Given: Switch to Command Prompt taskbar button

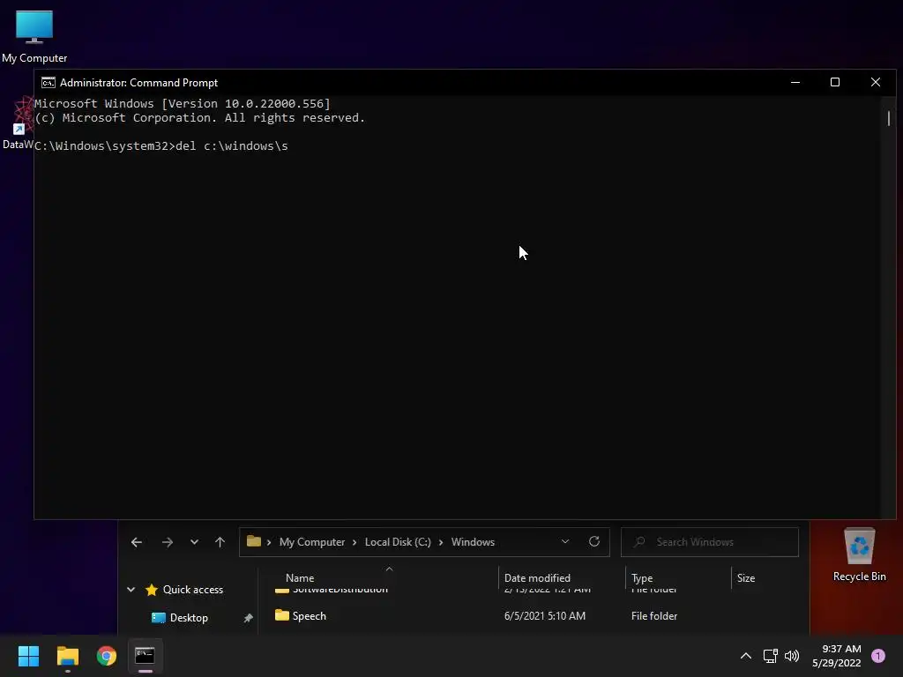Looking at the screenshot, I should 145,656.
